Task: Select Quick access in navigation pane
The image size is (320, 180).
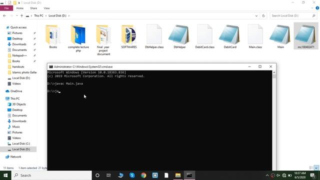Action: (x=16, y=27)
